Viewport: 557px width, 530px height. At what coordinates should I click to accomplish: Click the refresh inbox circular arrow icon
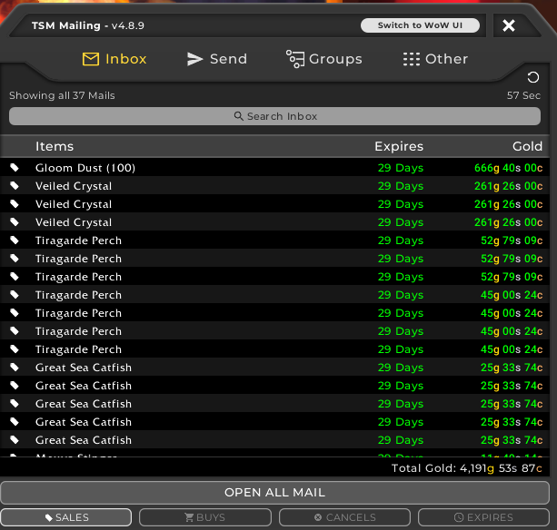pyautogui.click(x=533, y=78)
